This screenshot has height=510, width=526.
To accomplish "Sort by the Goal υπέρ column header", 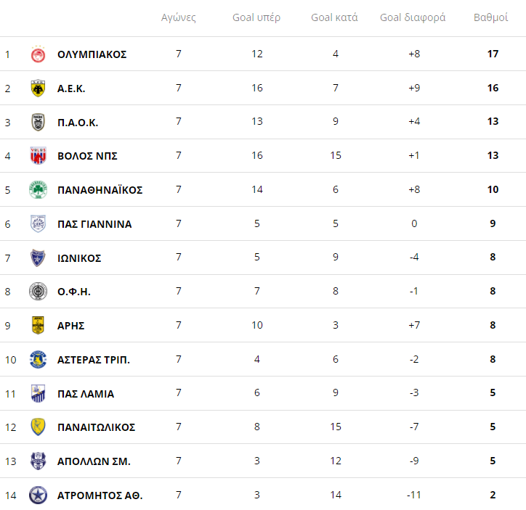I will coord(256,17).
